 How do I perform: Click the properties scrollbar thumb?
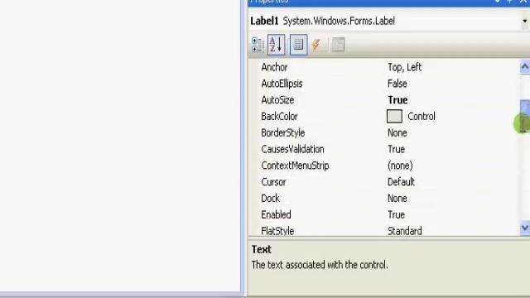click(524, 116)
